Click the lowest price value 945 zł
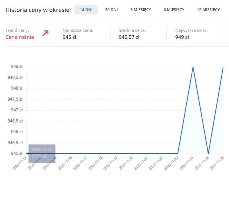The image size is (229, 198). point(69,37)
